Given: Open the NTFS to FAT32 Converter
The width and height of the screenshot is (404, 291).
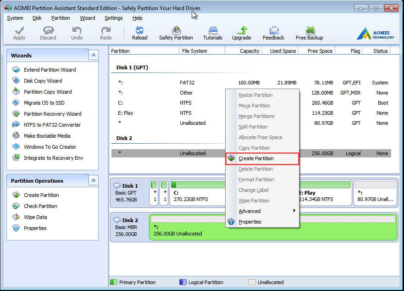Looking at the screenshot, I should point(47,125).
